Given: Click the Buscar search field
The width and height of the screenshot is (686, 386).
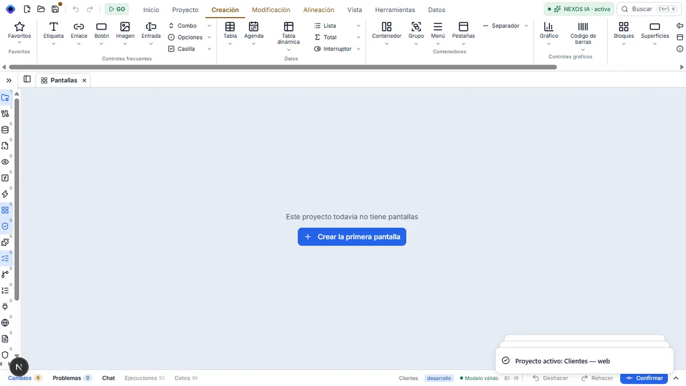Looking at the screenshot, I should (x=648, y=9).
